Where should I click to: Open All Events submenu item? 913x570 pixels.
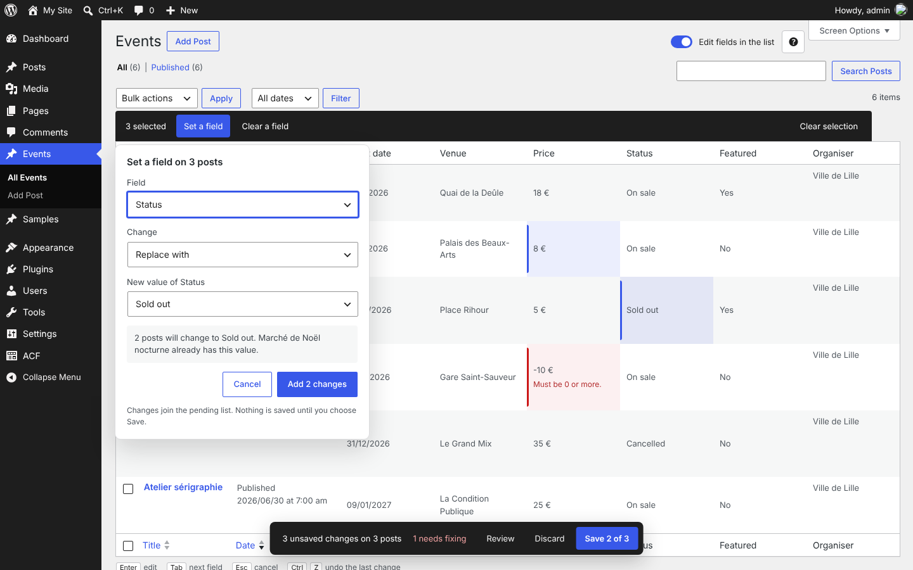coord(27,177)
